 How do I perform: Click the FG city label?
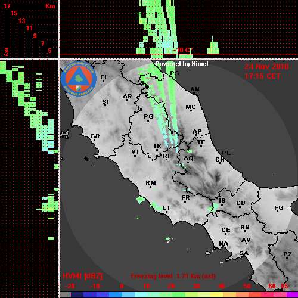click(279, 208)
